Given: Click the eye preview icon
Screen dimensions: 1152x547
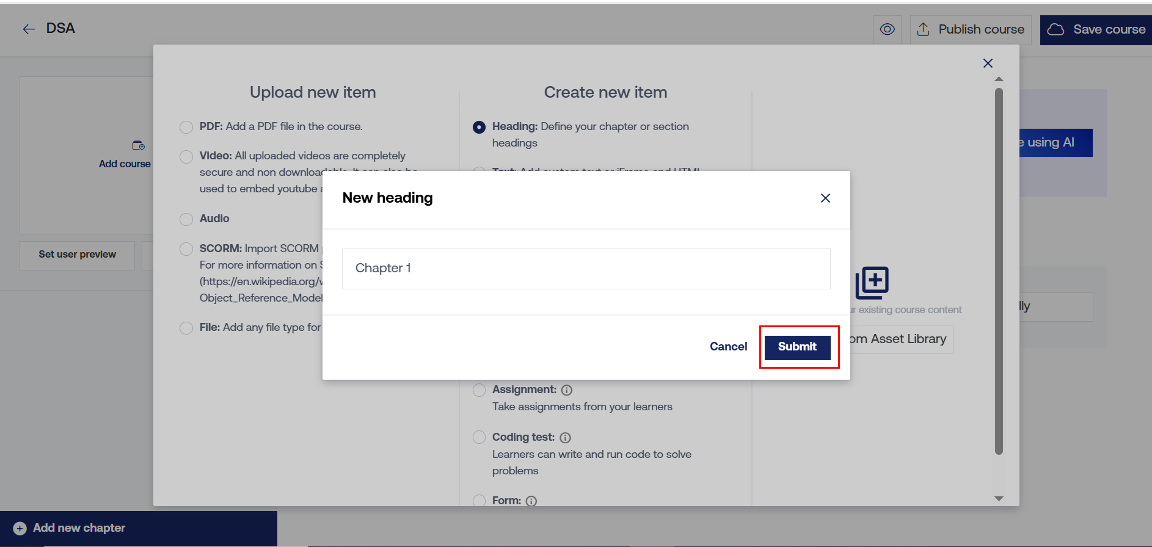Looking at the screenshot, I should click(887, 29).
